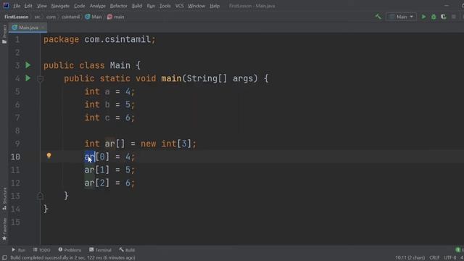
Task: Open the Code menu
Action: point(79,6)
